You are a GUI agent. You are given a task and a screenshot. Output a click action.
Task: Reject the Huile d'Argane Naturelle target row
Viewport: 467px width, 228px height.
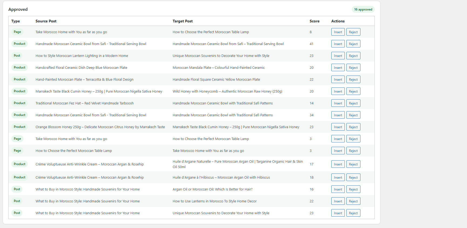353,164
